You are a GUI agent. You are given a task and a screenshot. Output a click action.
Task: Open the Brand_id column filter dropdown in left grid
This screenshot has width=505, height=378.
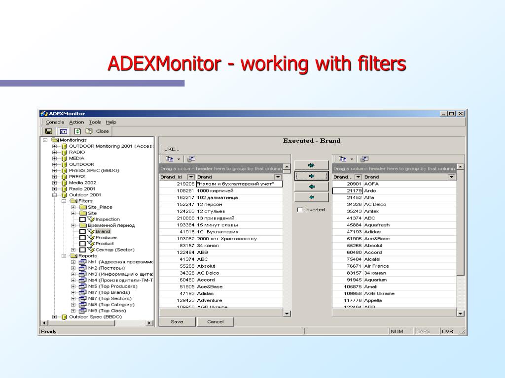pyautogui.click(x=191, y=177)
